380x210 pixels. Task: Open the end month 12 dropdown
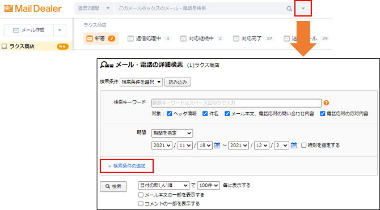(x=261, y=145)
